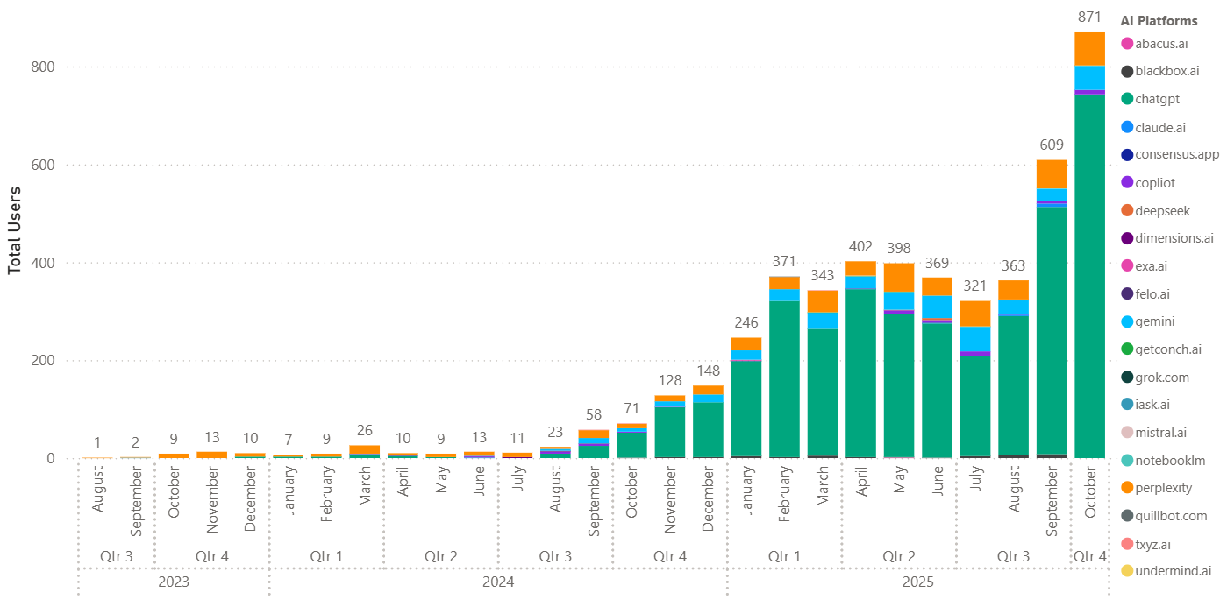1220x607 pixels.
Task: Click light blue gemini segment of 321 bar
Action: 975,339
